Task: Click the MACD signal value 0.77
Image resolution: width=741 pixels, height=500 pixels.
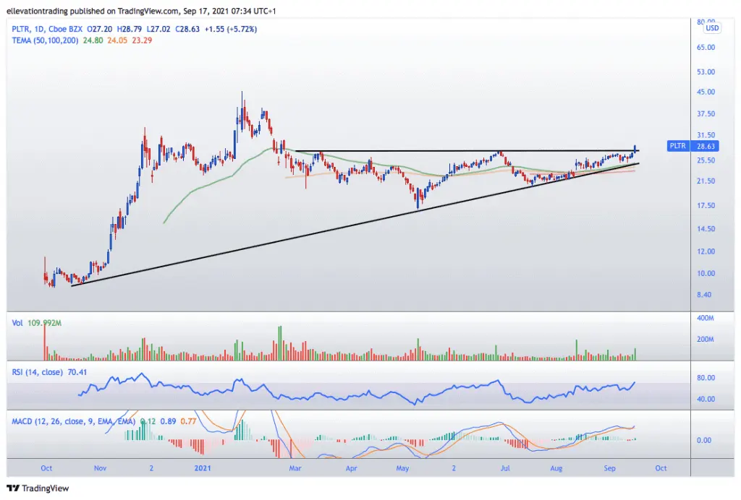Action: pyautogui.click(x=188, y=421)
